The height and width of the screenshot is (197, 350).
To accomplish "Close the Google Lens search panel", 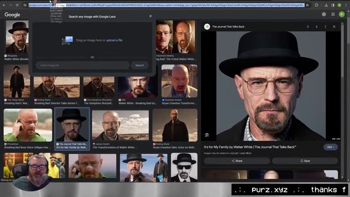I will [150, 16].
